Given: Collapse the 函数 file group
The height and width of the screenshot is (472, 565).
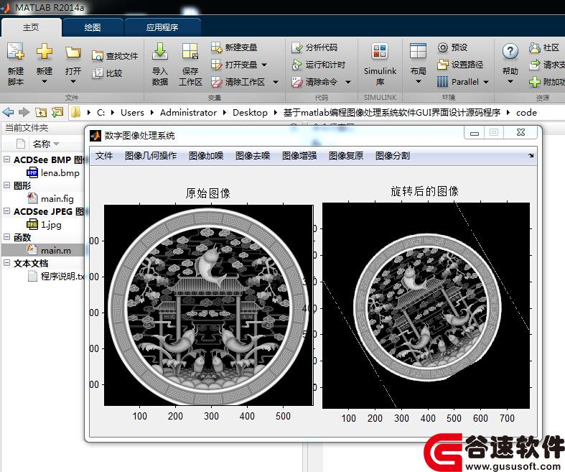Looking at the screenshot, I should (6, 237).
